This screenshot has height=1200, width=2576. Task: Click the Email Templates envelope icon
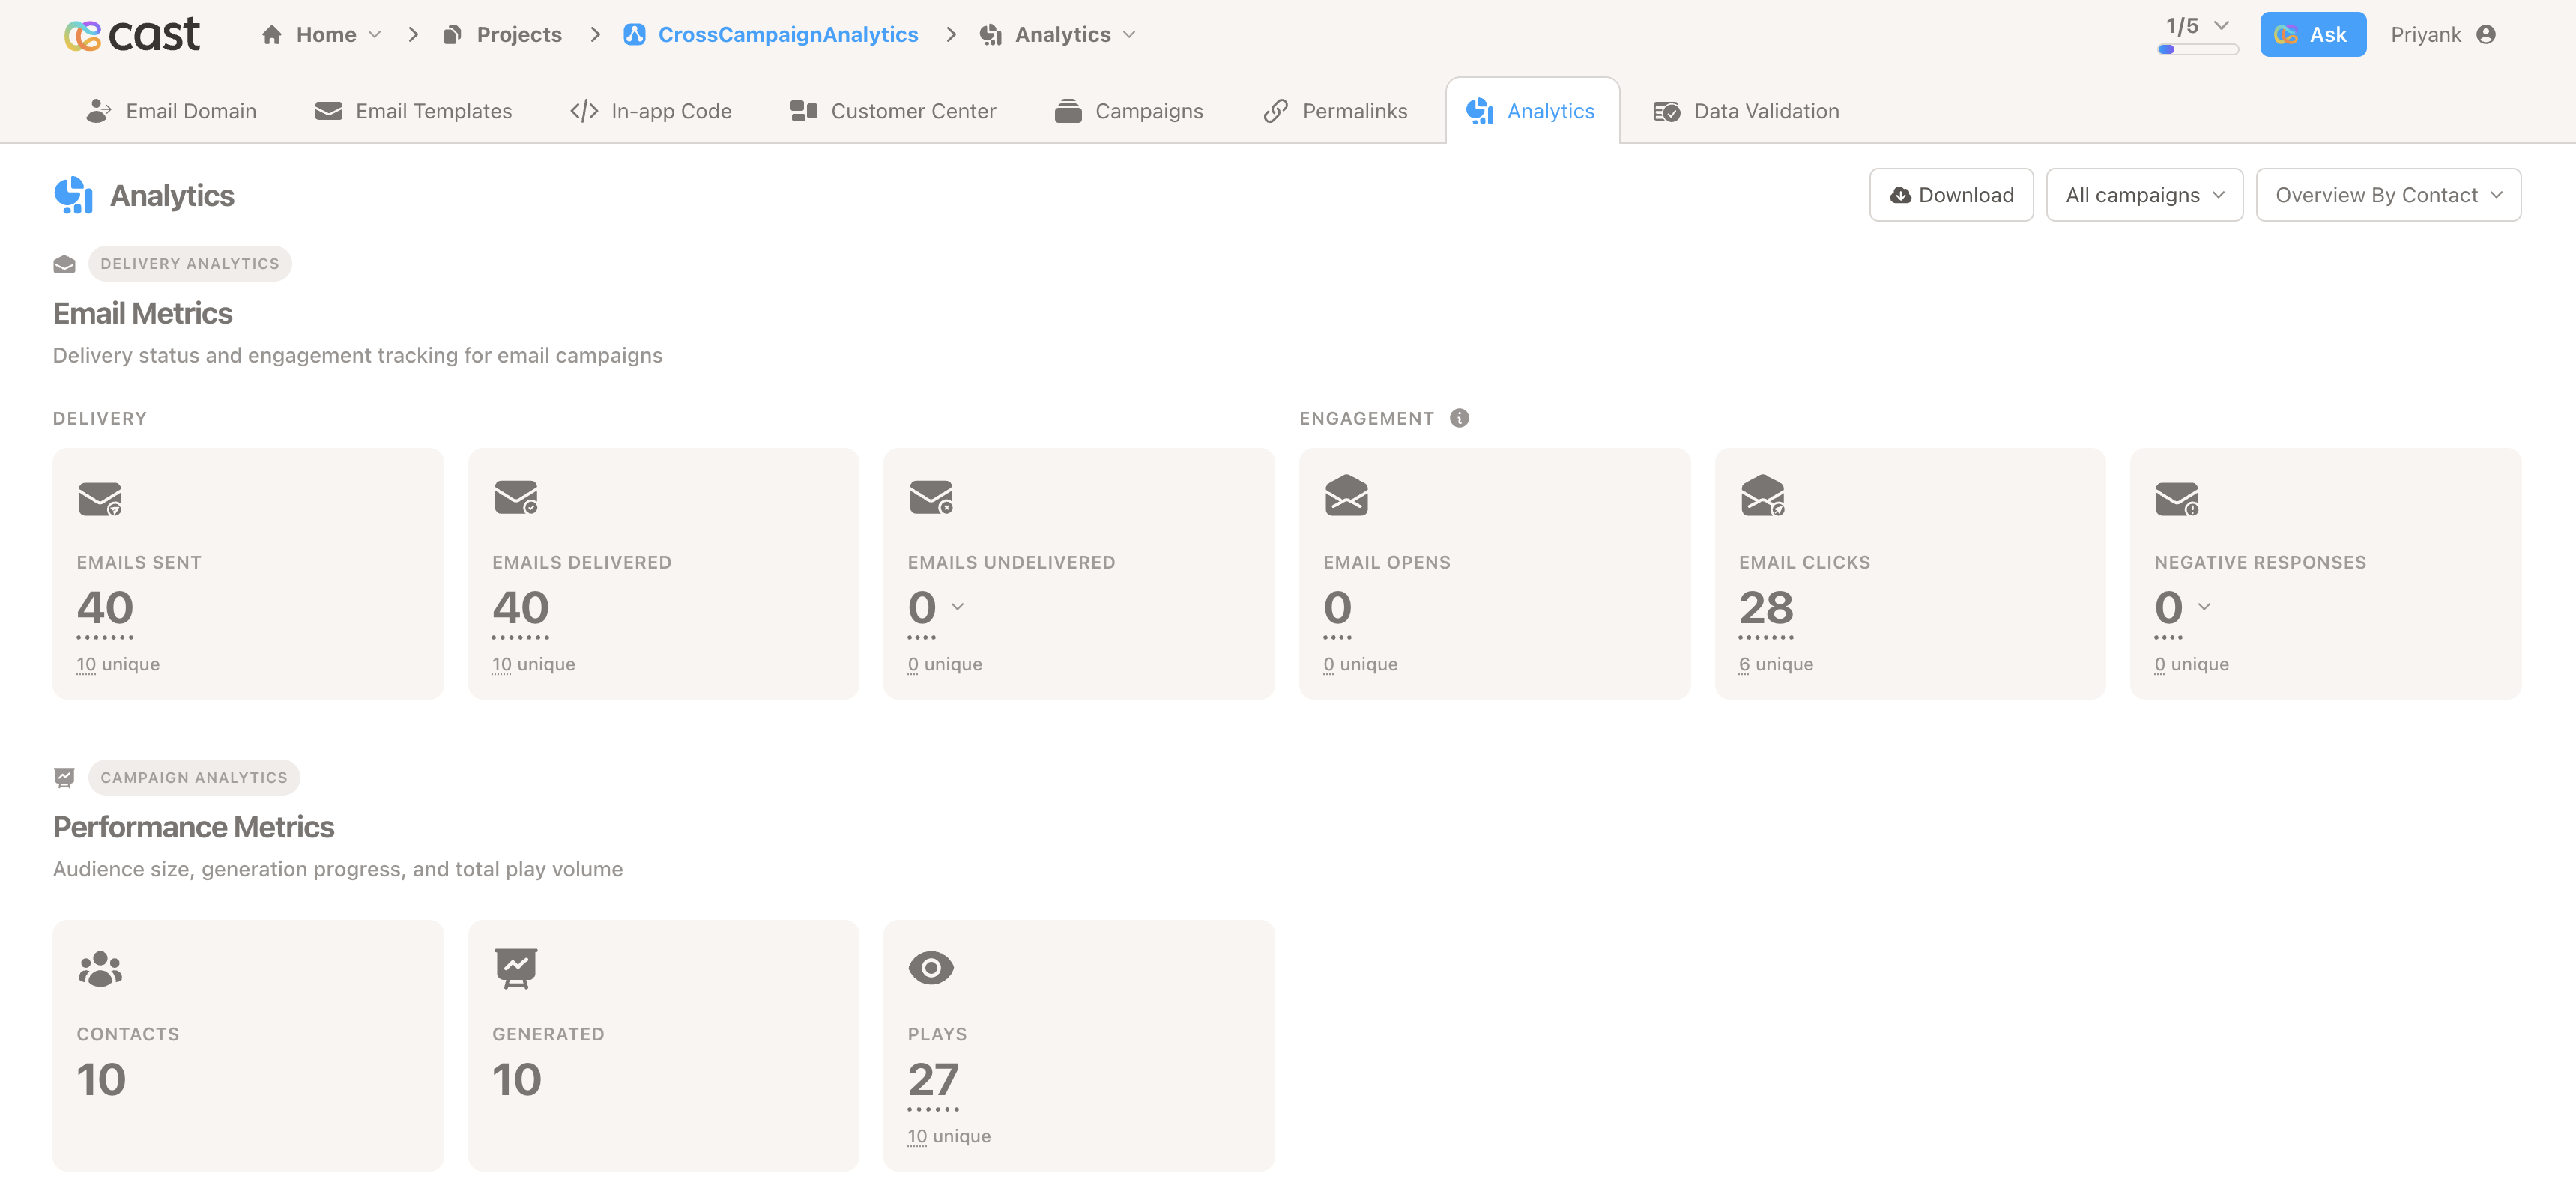pos(329,111)
